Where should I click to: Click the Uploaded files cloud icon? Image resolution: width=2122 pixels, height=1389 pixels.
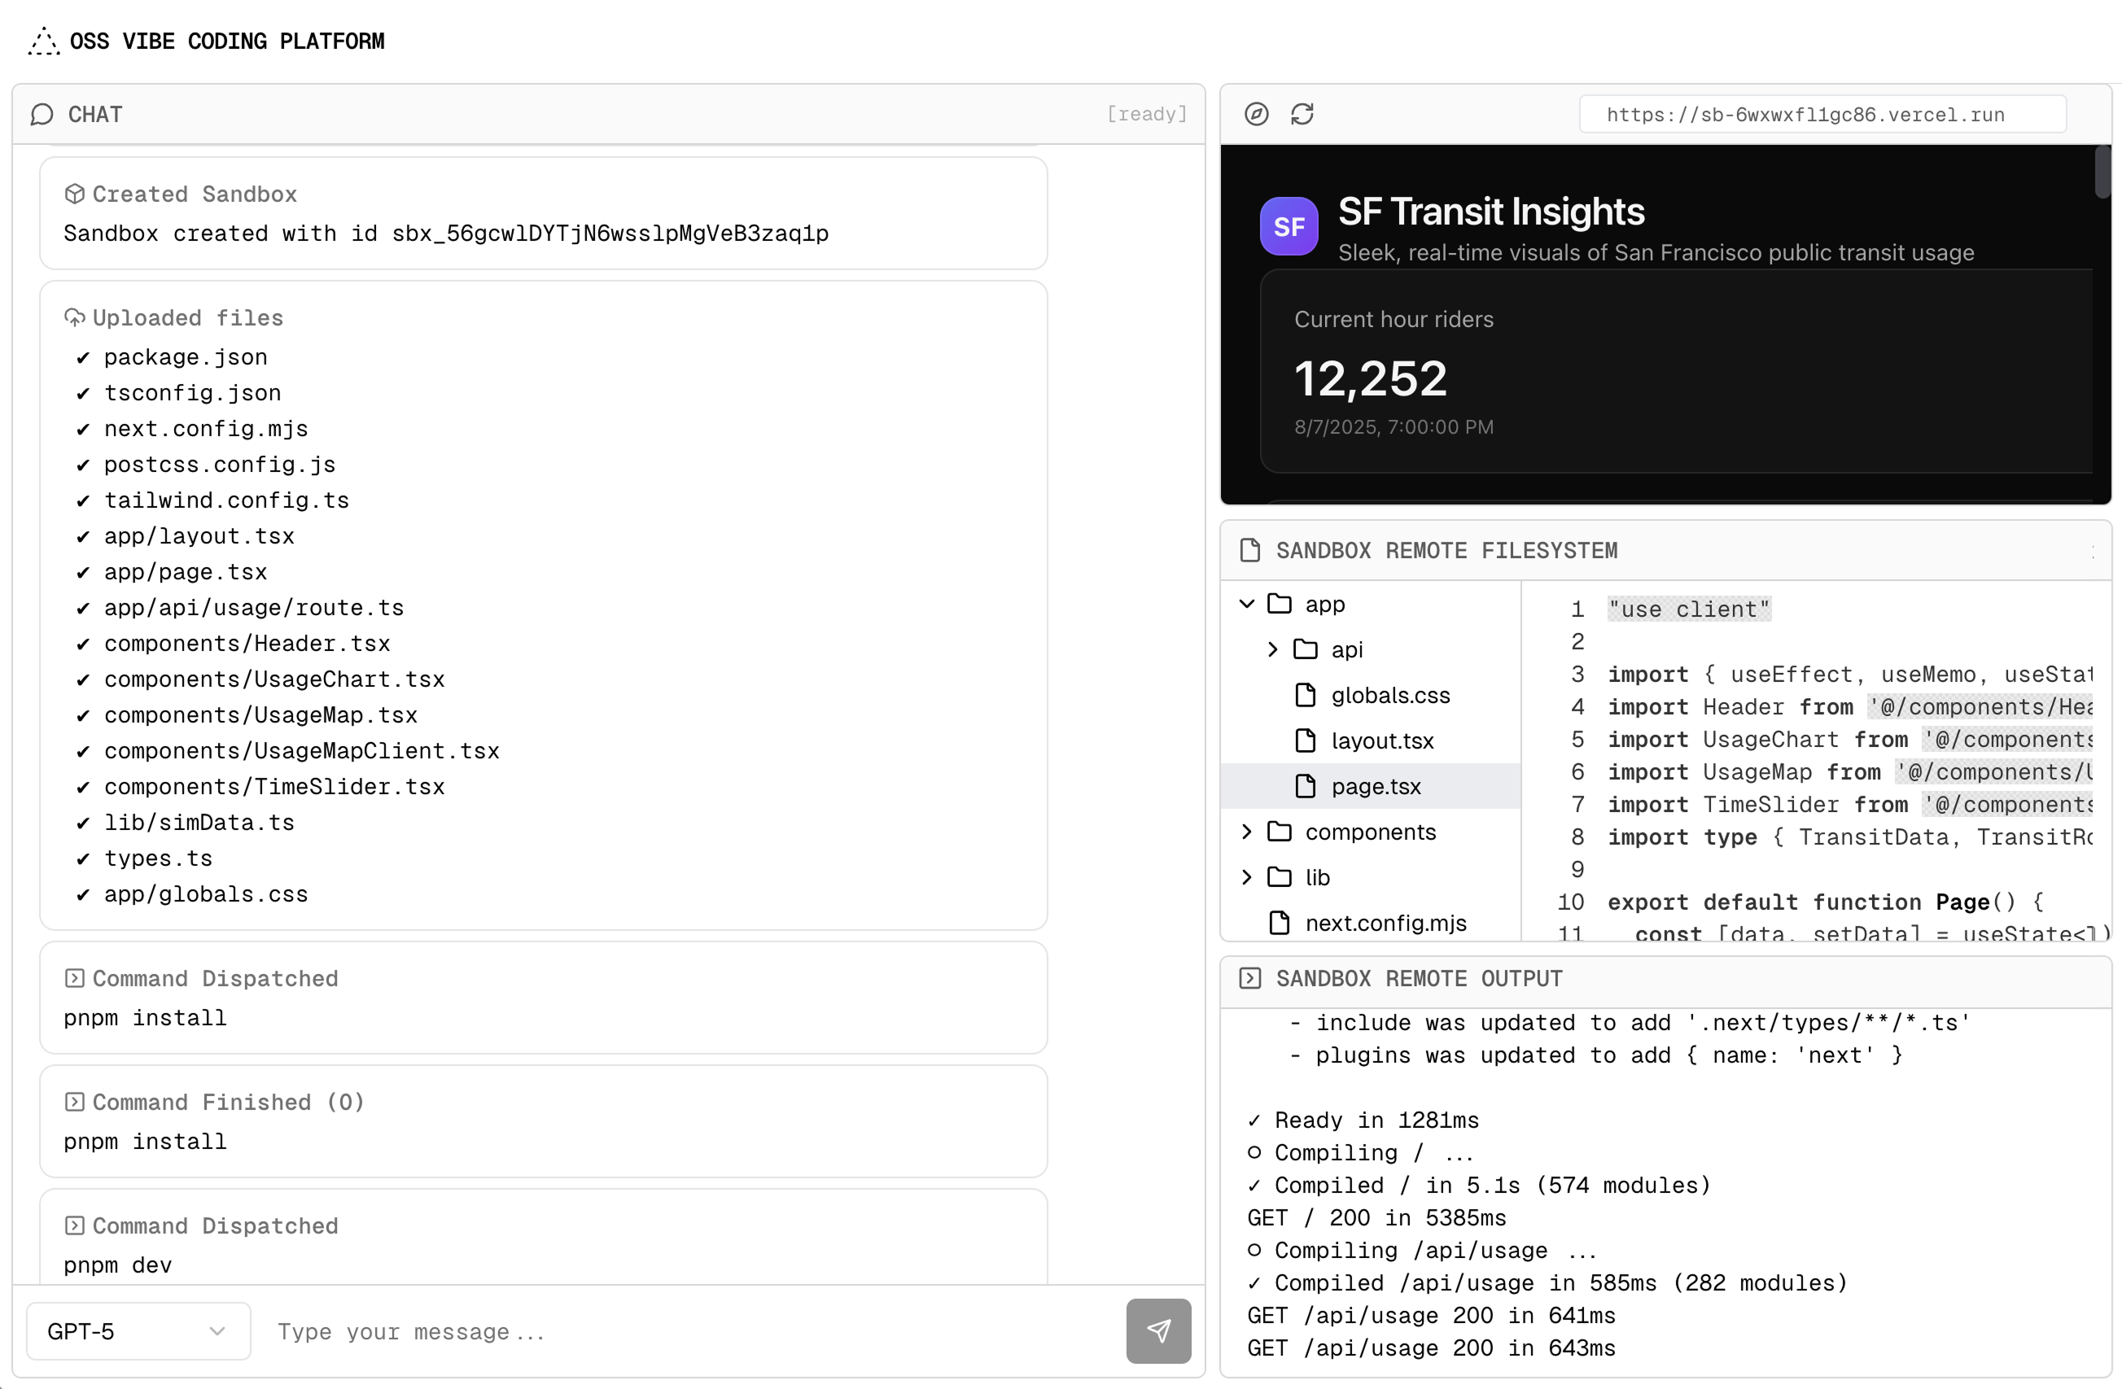75,317
